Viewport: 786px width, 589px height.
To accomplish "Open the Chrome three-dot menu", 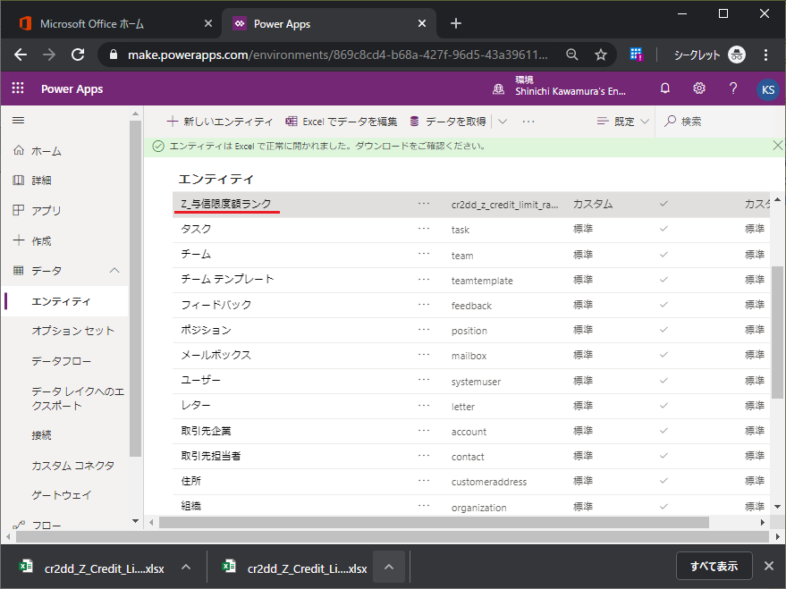I will pos(765,55).
